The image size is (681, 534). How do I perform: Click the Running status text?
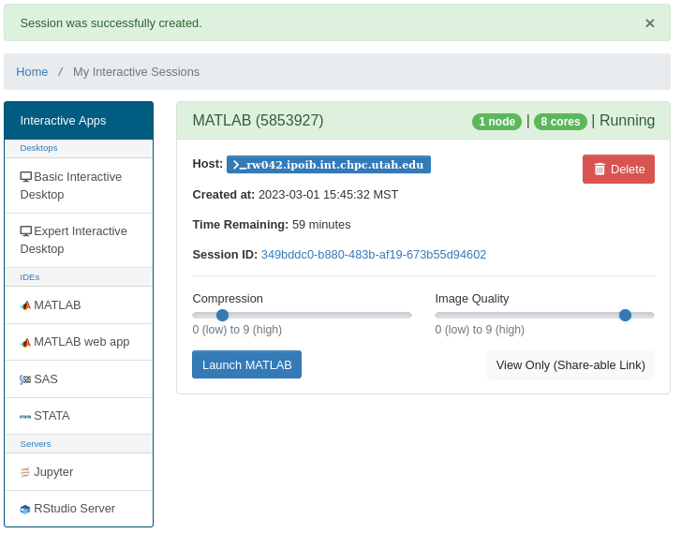click(x=628, y=120)
